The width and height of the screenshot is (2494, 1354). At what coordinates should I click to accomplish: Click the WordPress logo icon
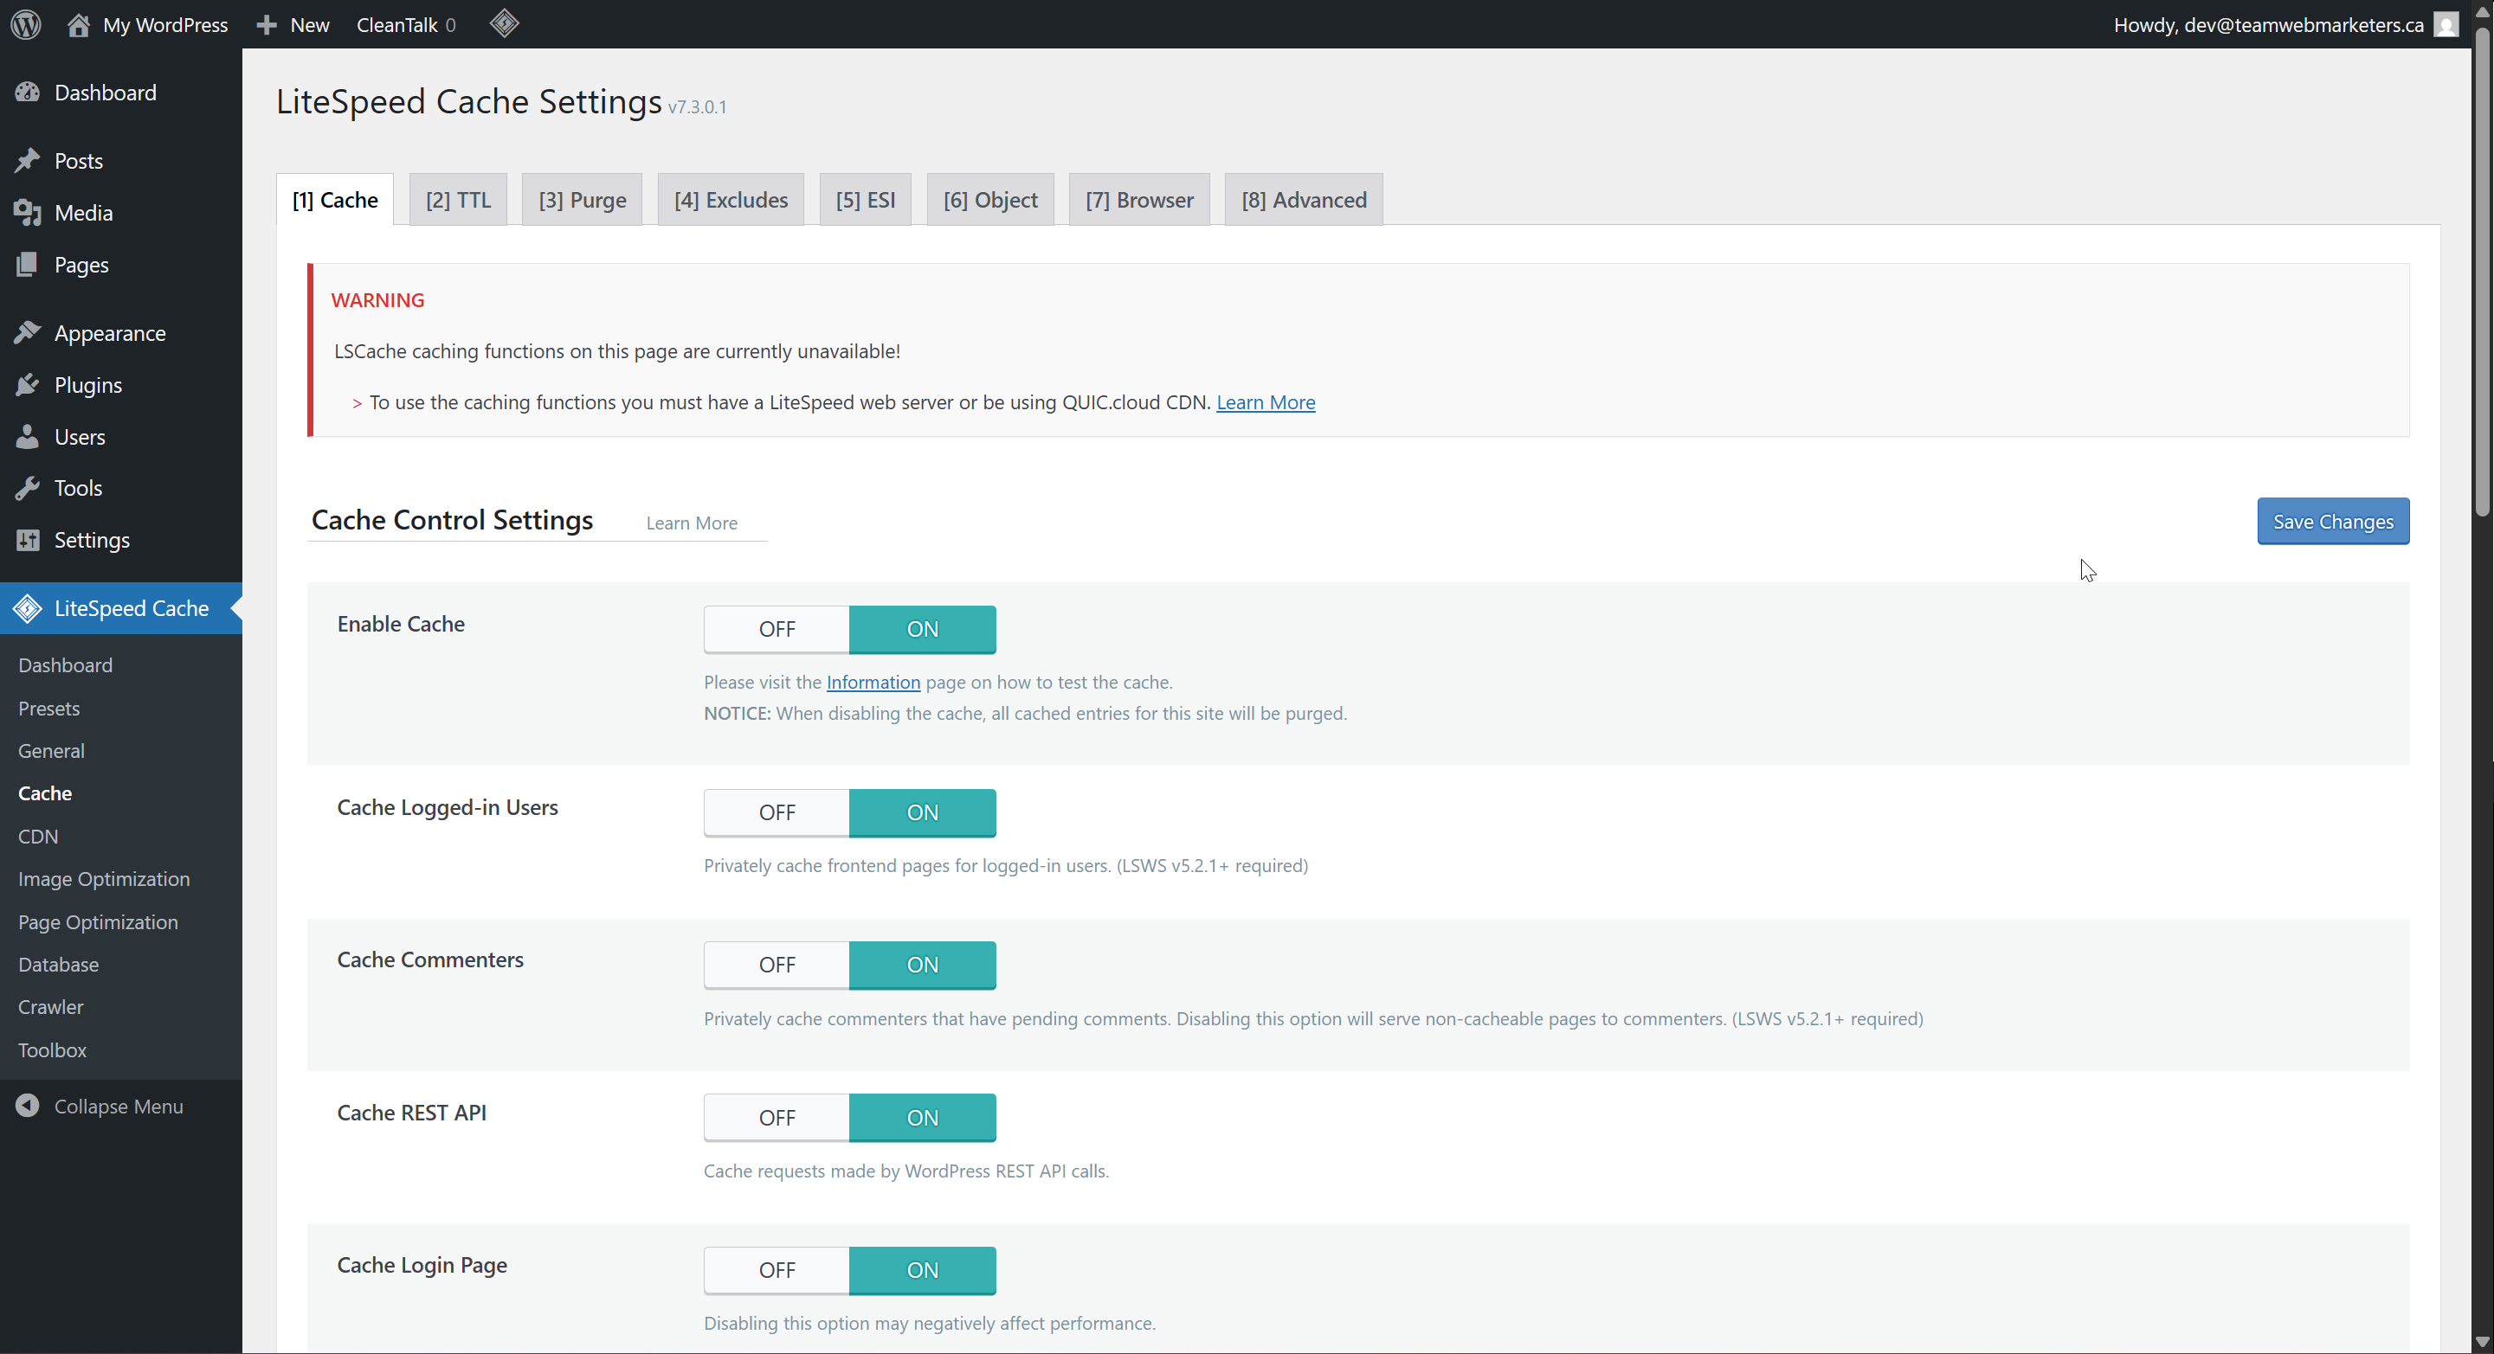(26, 24)
